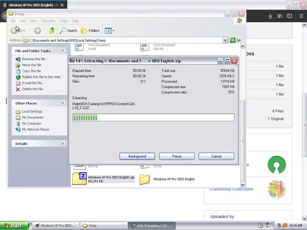Screen dimensions: 307x230
Task: Click the 7z icon in dialog title bar
Action: coord(72,60)
